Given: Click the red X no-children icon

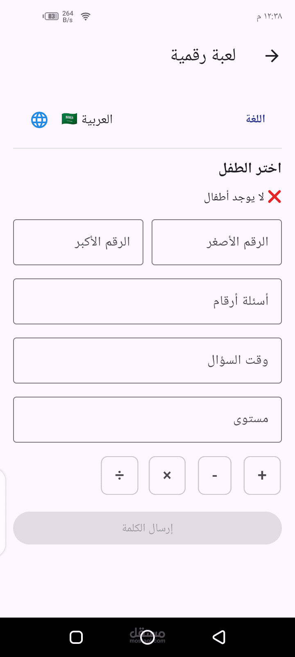Looking at the screenshot, I should tap(275, 197).
